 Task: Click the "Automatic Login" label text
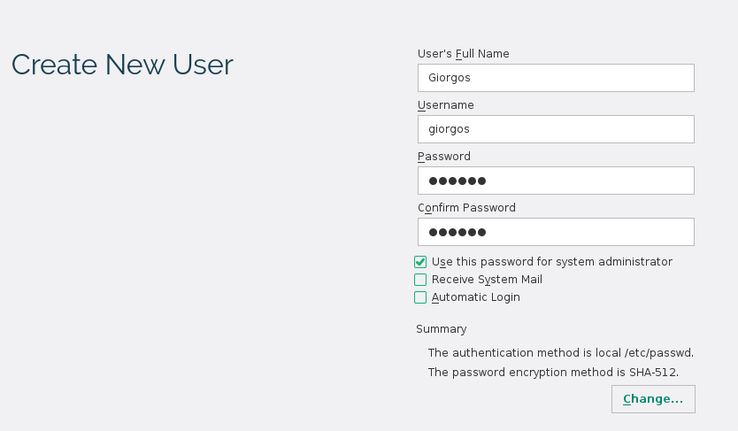(x=476, y=297)
